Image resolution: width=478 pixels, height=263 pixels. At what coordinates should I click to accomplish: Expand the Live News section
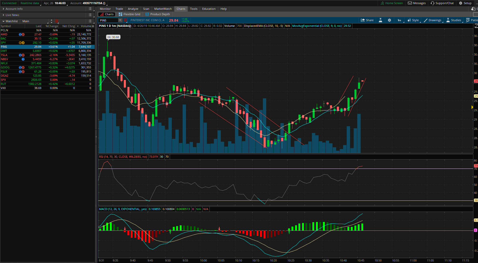point(3,15)
